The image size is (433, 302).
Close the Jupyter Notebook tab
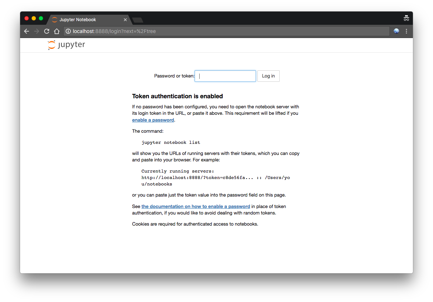click(x=125, y=20)
